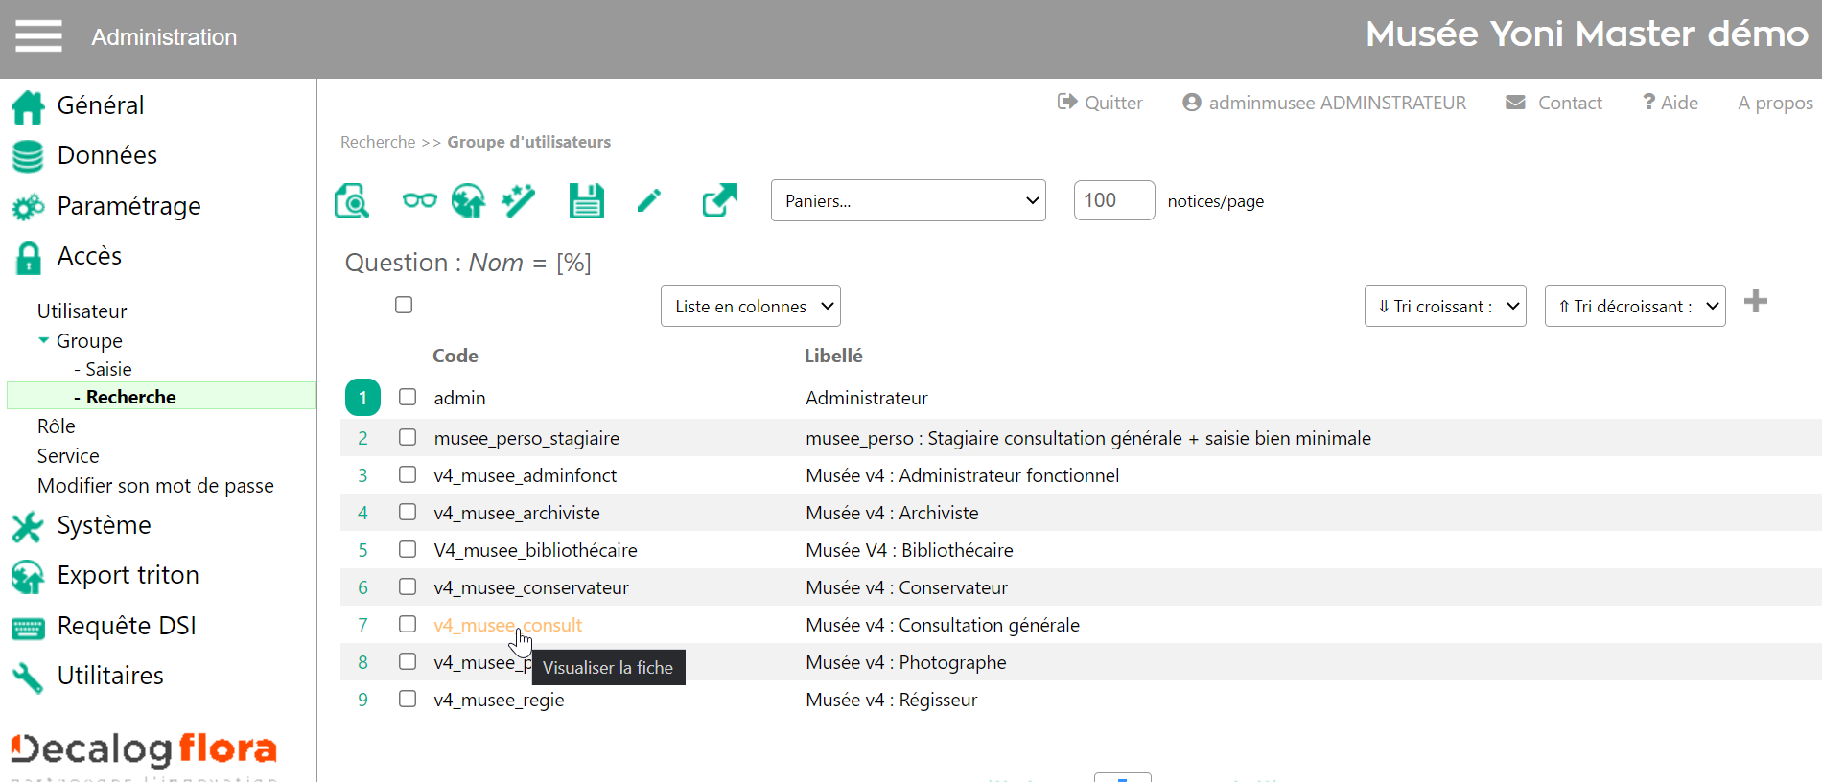Open the Données menu

pyautogui.click(x=107, y=155)
